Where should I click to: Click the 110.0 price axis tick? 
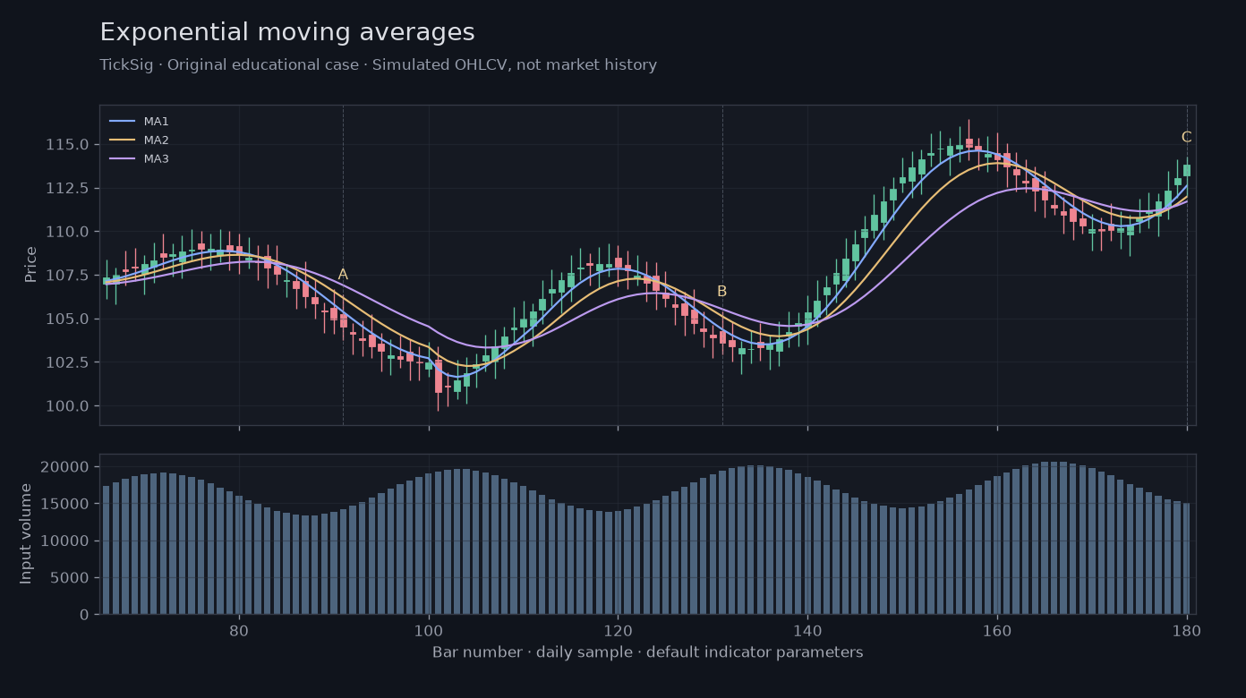tap(68, 232)
